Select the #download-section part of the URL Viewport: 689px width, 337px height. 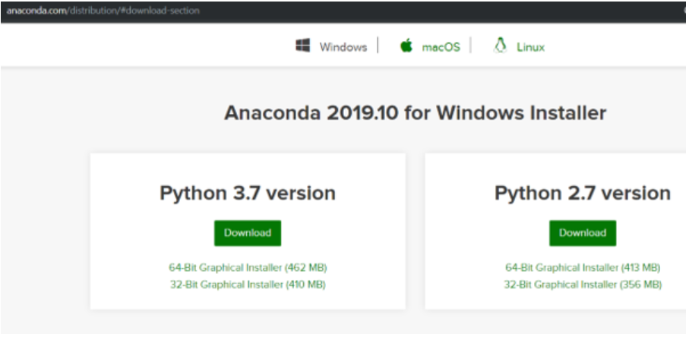[x=160, y=10]
